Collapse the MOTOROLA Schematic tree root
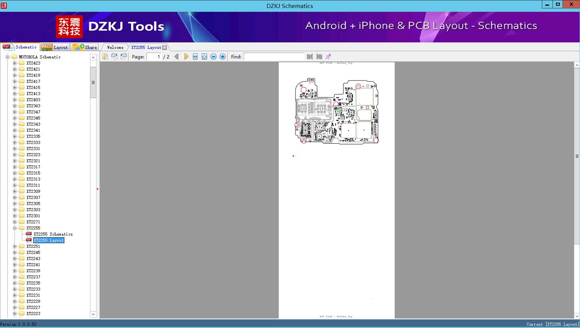Viewport: 580px width, 328px height. pos(7,57)
